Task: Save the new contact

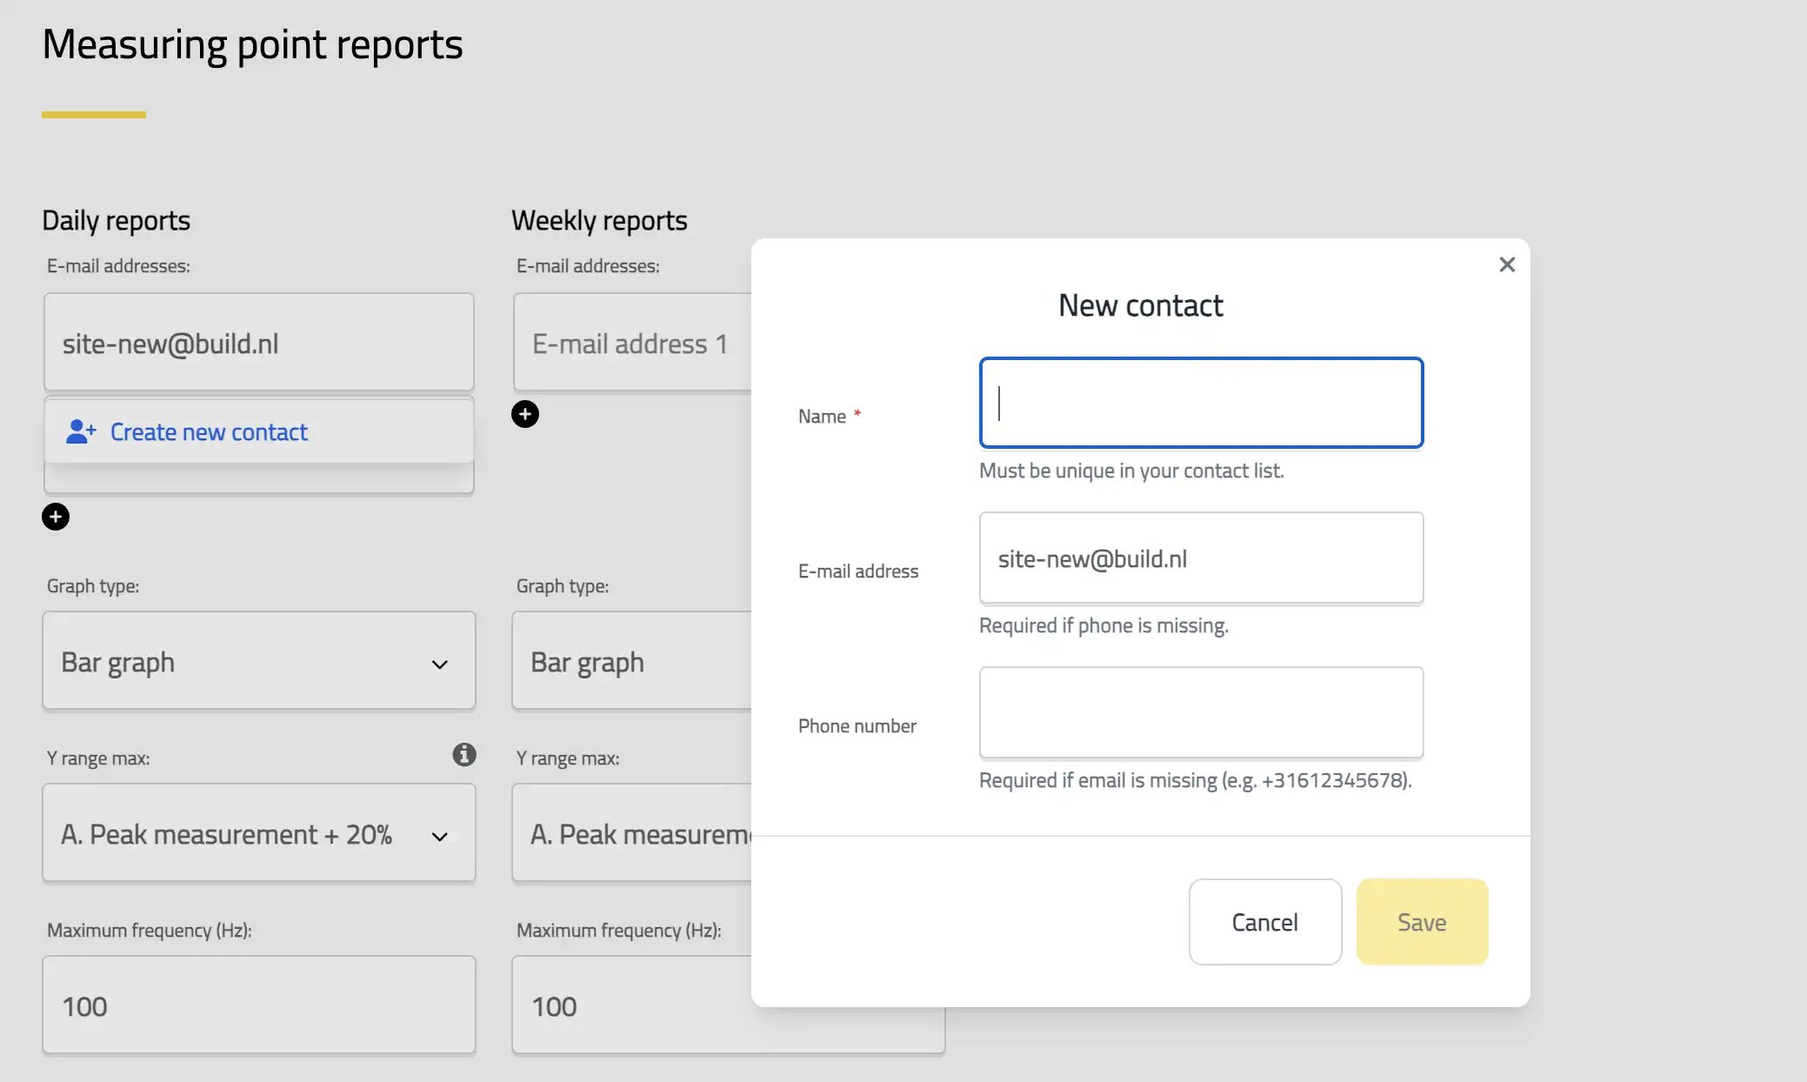Action: (x=1422, y=922)
